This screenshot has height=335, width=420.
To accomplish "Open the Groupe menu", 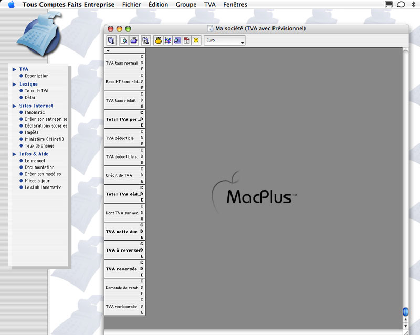I will click(x=186, y=5).
